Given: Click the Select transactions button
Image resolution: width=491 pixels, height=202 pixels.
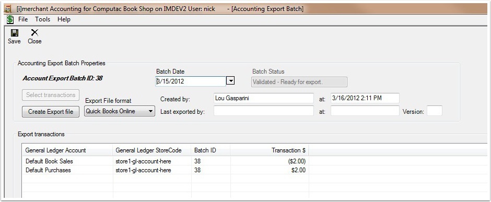Looking at the screenshot, I should (51, 95).
